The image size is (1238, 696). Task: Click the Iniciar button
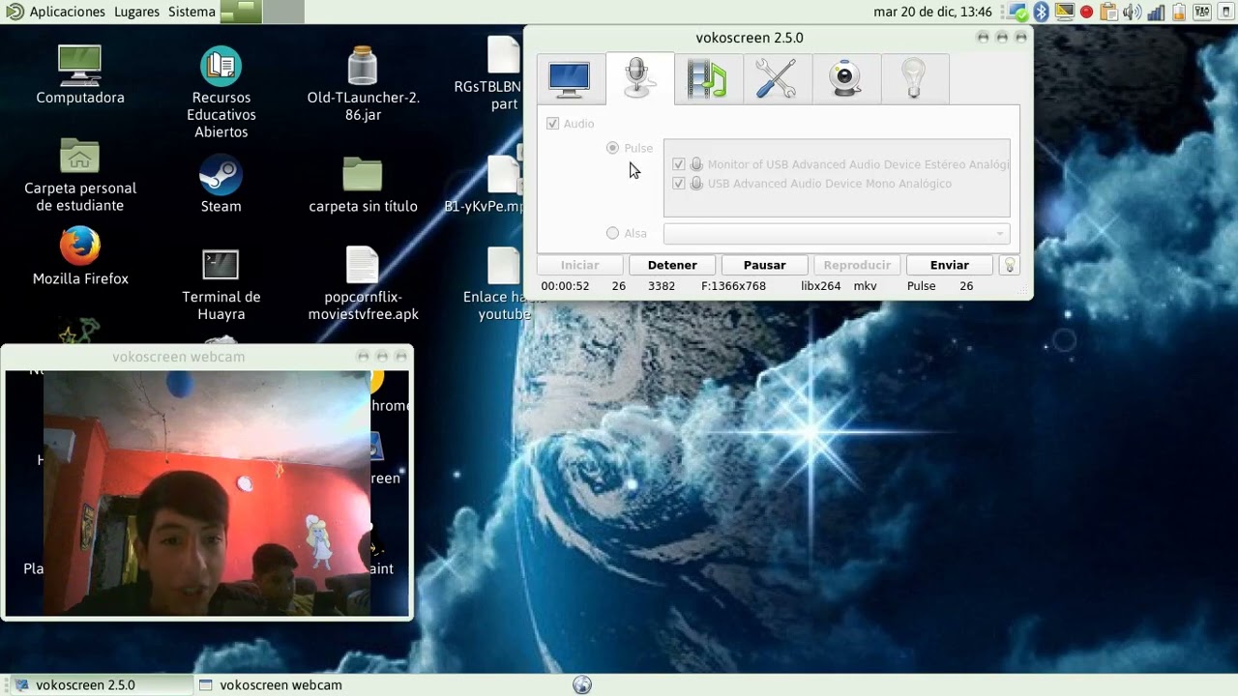580,265
